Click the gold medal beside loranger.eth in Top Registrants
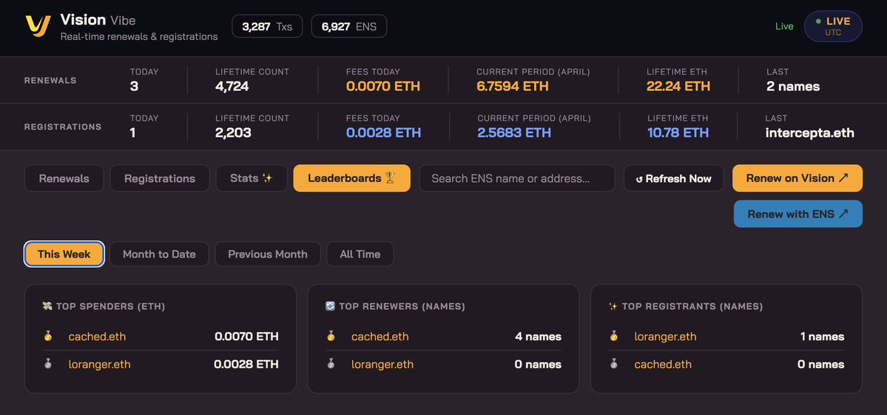887x415 pixels. [614, 337]
